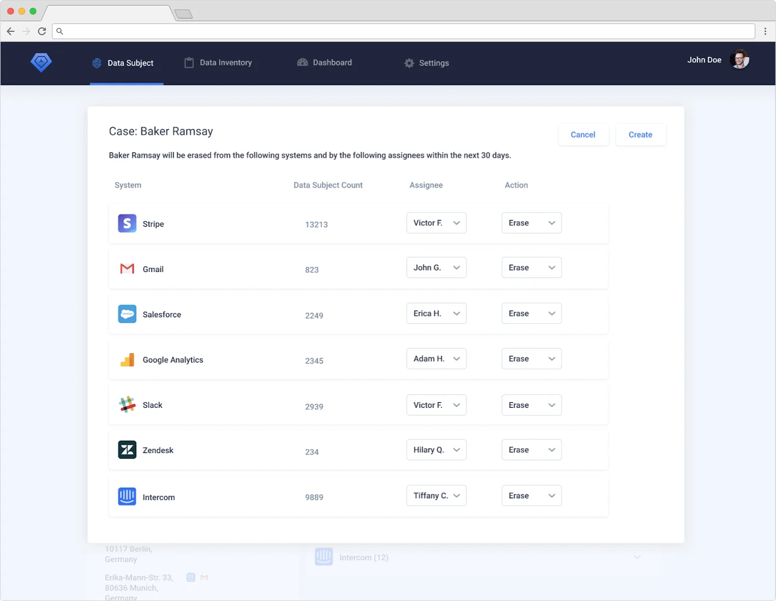The height and width of the screenshot is (601, 776).
Task: Open the Stripe assignee dropdown Victor F.
Action: tap(436, 223)
